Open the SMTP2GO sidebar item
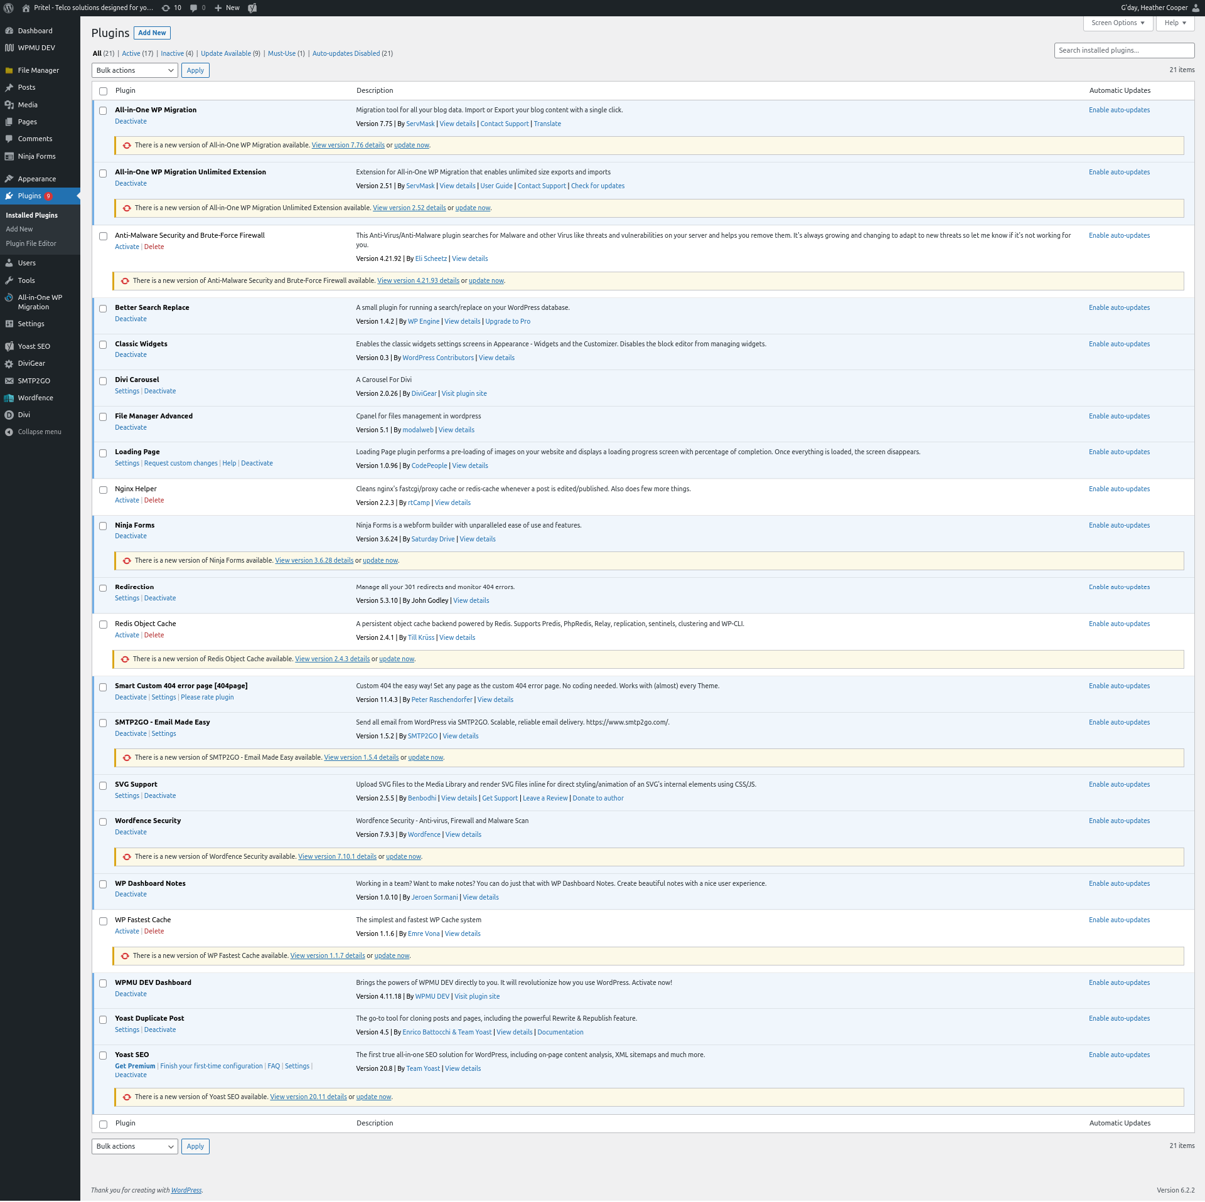The width and height of the screenshot is (1205, 1202). (x=34, y=381)
